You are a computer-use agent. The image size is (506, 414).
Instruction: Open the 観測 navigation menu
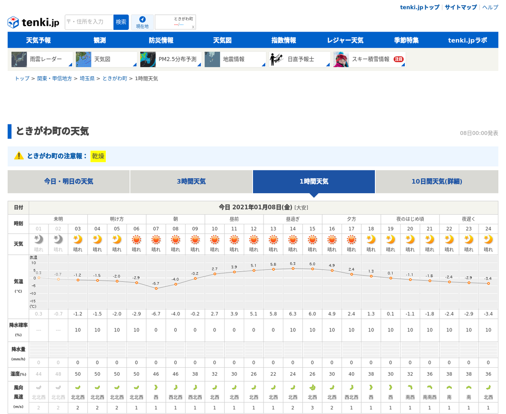(x=100, y=40)
